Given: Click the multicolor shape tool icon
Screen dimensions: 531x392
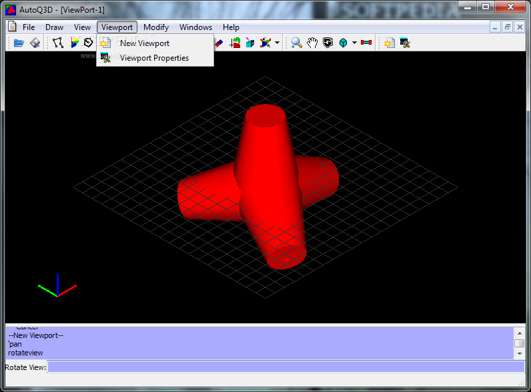Looking at the screenshot, I should click(x=74, y=43).
